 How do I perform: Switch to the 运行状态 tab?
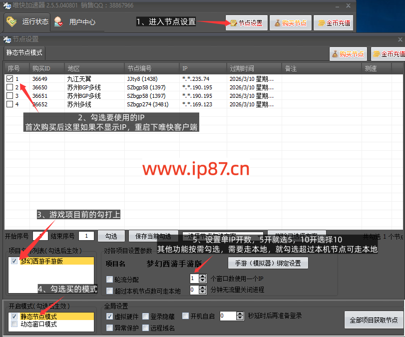point(28,22)
